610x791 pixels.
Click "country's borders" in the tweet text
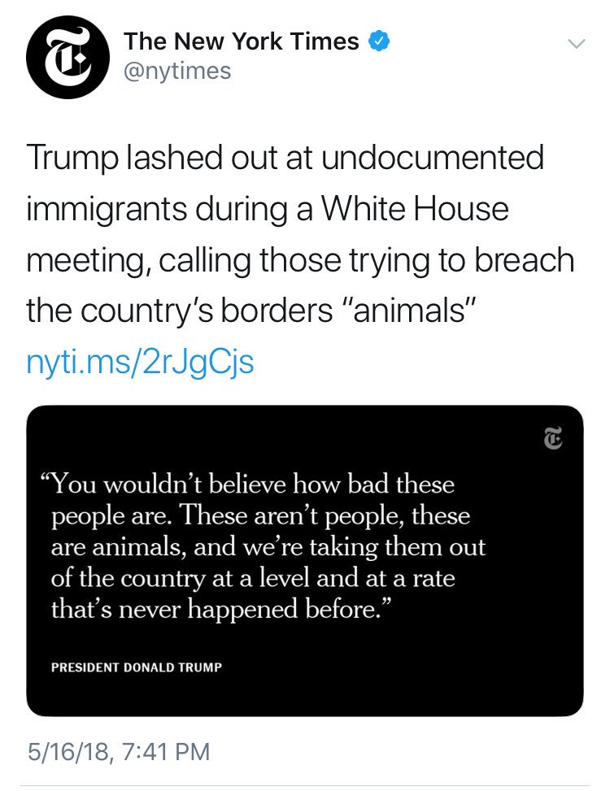click(194, 311)
